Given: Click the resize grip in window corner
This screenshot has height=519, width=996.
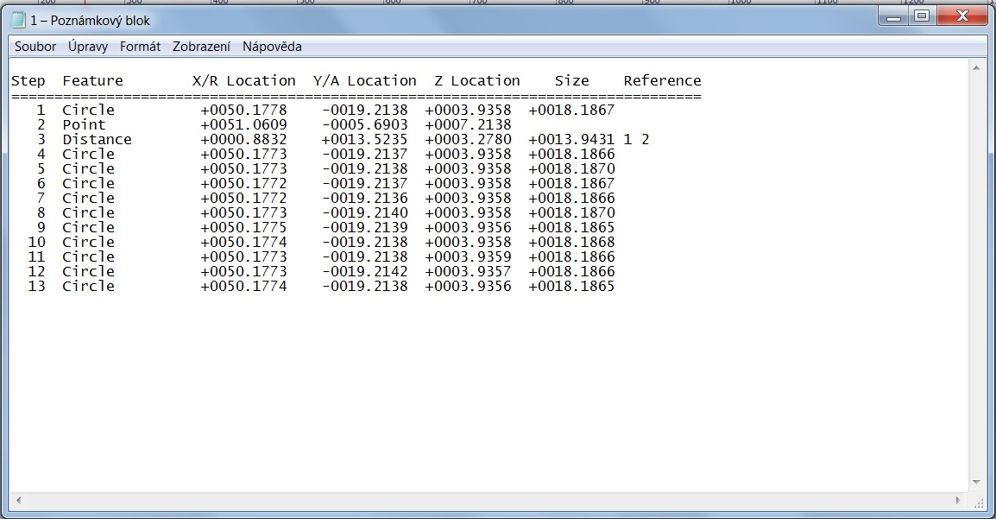Looking at the screenshot, I should tap(977, 501).
